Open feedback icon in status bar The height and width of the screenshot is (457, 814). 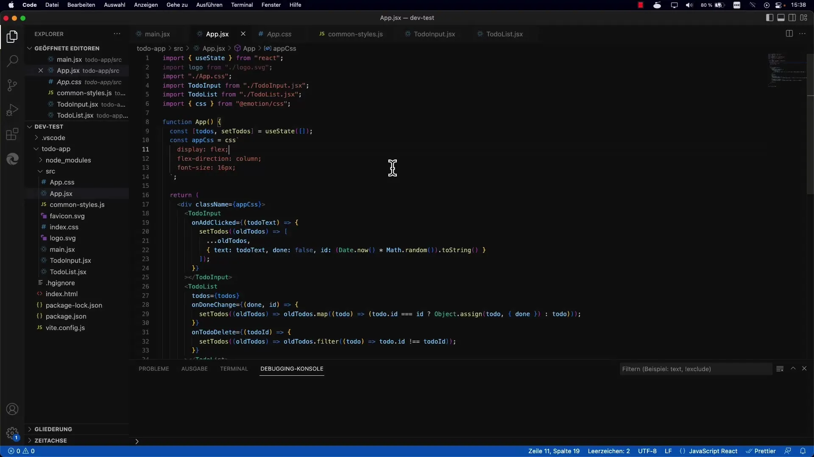pos(788,451)
